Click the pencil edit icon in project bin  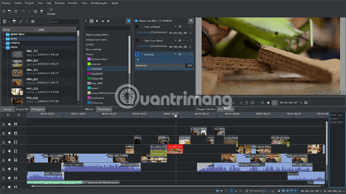coord(21,22)
